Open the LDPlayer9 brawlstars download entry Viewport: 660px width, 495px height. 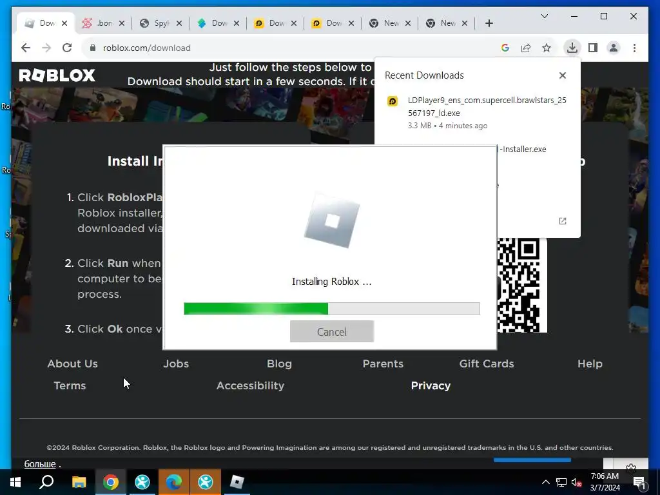coord(477,112)
